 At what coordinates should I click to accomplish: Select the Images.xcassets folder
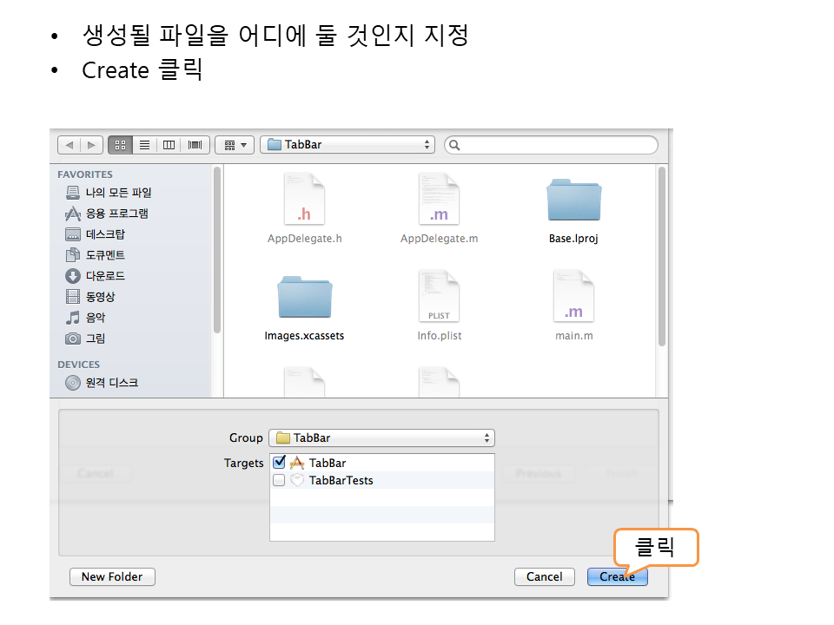point(304,298)
